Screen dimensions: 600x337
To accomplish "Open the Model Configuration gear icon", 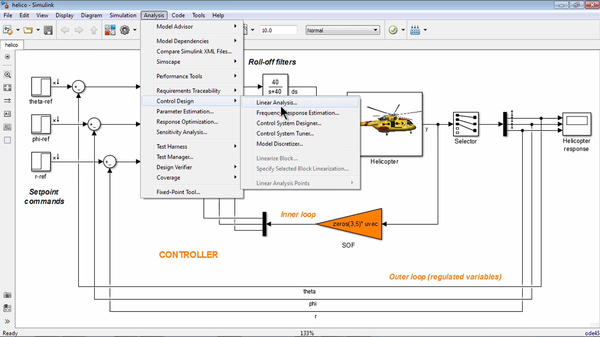I will point(125,30).
